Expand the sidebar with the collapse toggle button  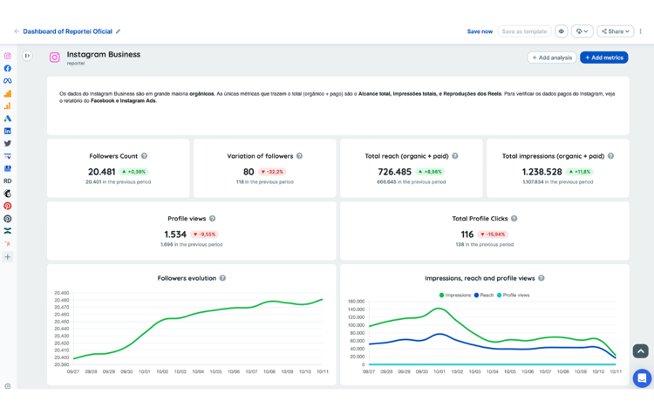(27, 56)
